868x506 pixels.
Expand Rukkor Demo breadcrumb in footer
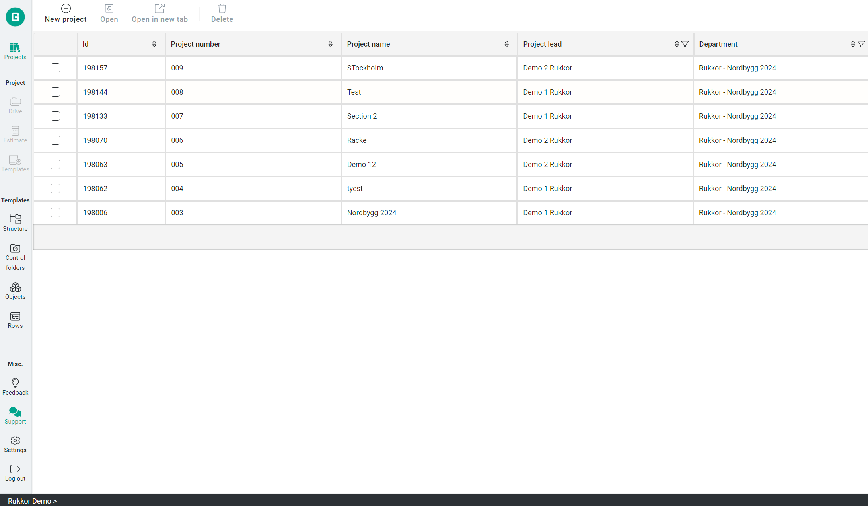point(32,501)
